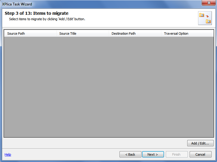Sort by the Source Title column header
Viewport: 217px width, 162px height.
82,33
